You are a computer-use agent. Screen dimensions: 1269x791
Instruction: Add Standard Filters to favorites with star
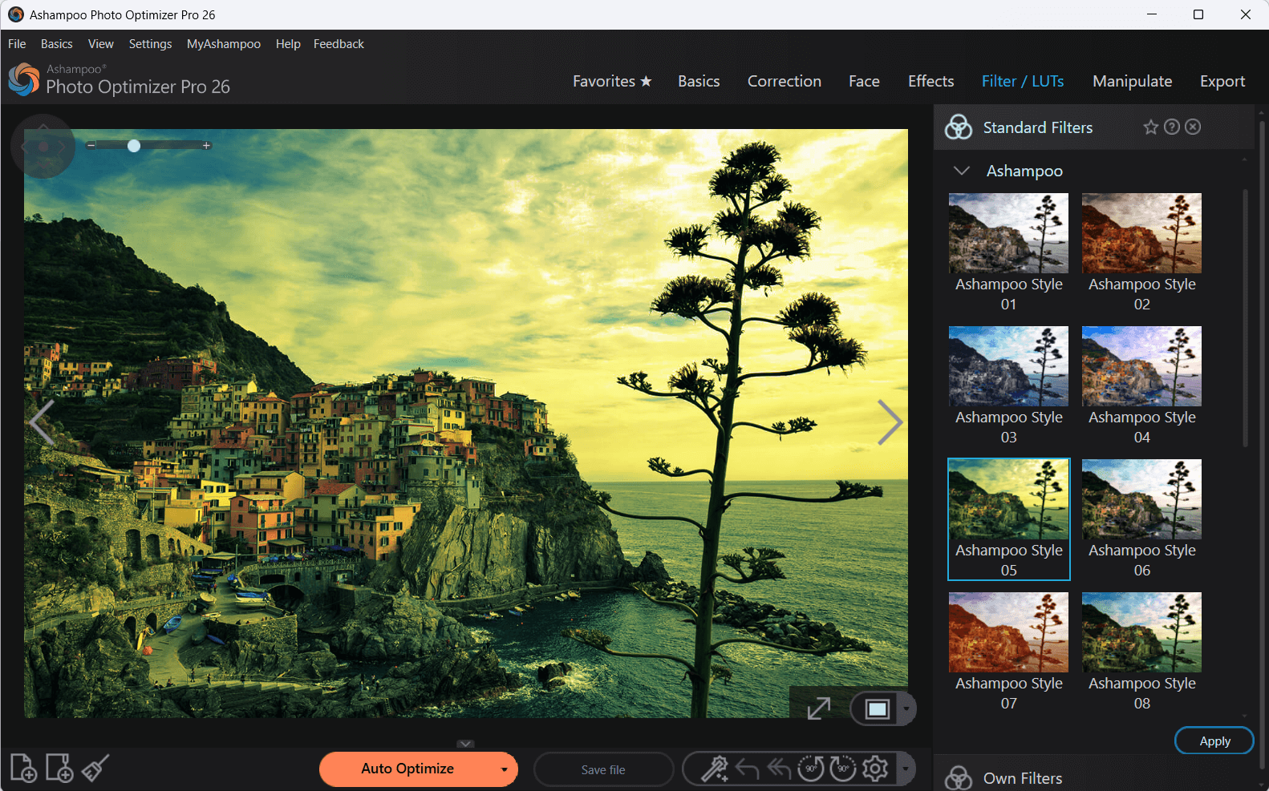click(x=1150, y=127)
